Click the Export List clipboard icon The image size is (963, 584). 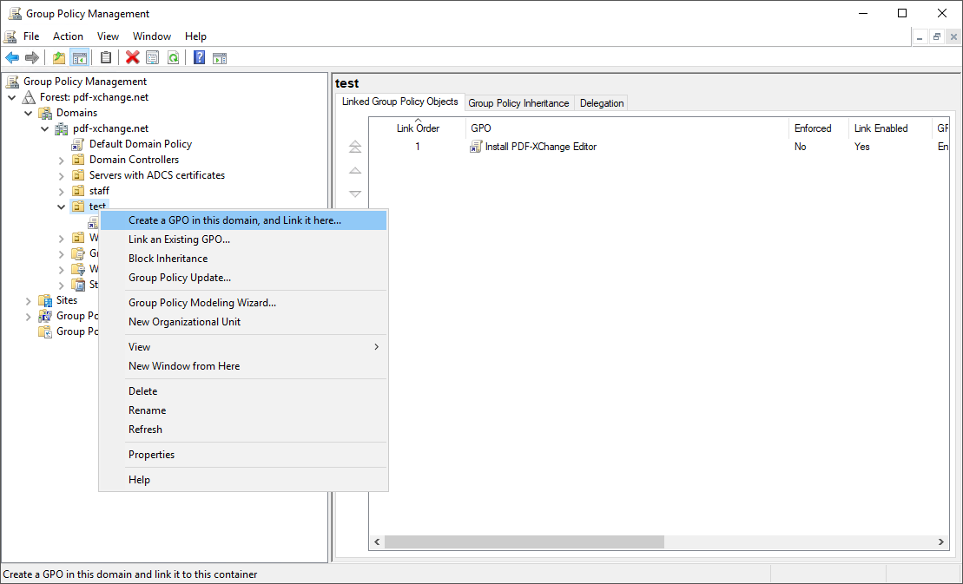pos(106,57)
